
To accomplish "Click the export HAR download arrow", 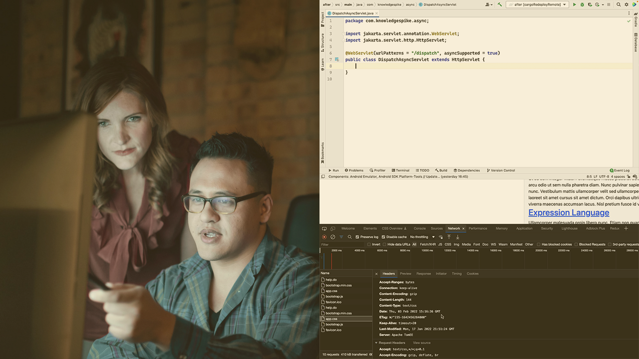I will [457, 237].
